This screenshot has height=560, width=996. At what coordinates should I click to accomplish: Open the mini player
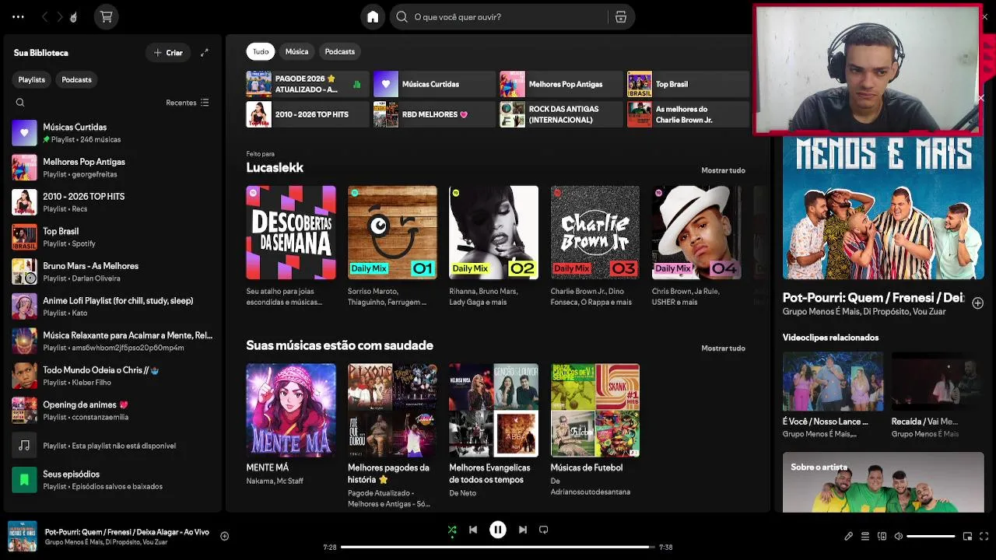[x=968, y=536]
